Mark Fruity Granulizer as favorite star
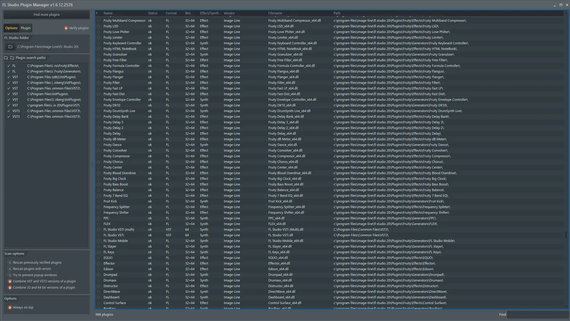 tap(99, 54)
